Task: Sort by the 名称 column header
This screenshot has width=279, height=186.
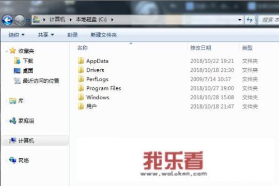Action: pos(83,48)
